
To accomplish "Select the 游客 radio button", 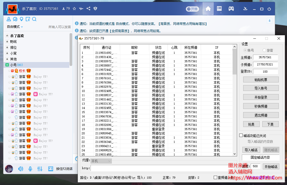I will [264, 50].
